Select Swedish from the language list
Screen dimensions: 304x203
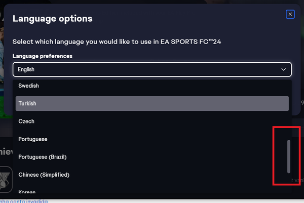point(152,86)
